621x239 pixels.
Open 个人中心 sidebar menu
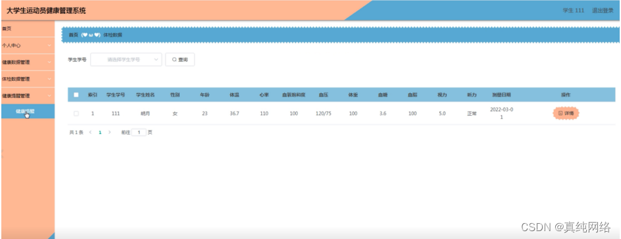coord(28,45)
